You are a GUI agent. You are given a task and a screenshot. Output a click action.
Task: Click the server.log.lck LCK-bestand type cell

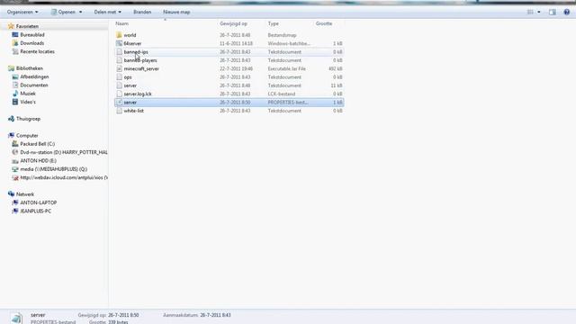[282, 94]
